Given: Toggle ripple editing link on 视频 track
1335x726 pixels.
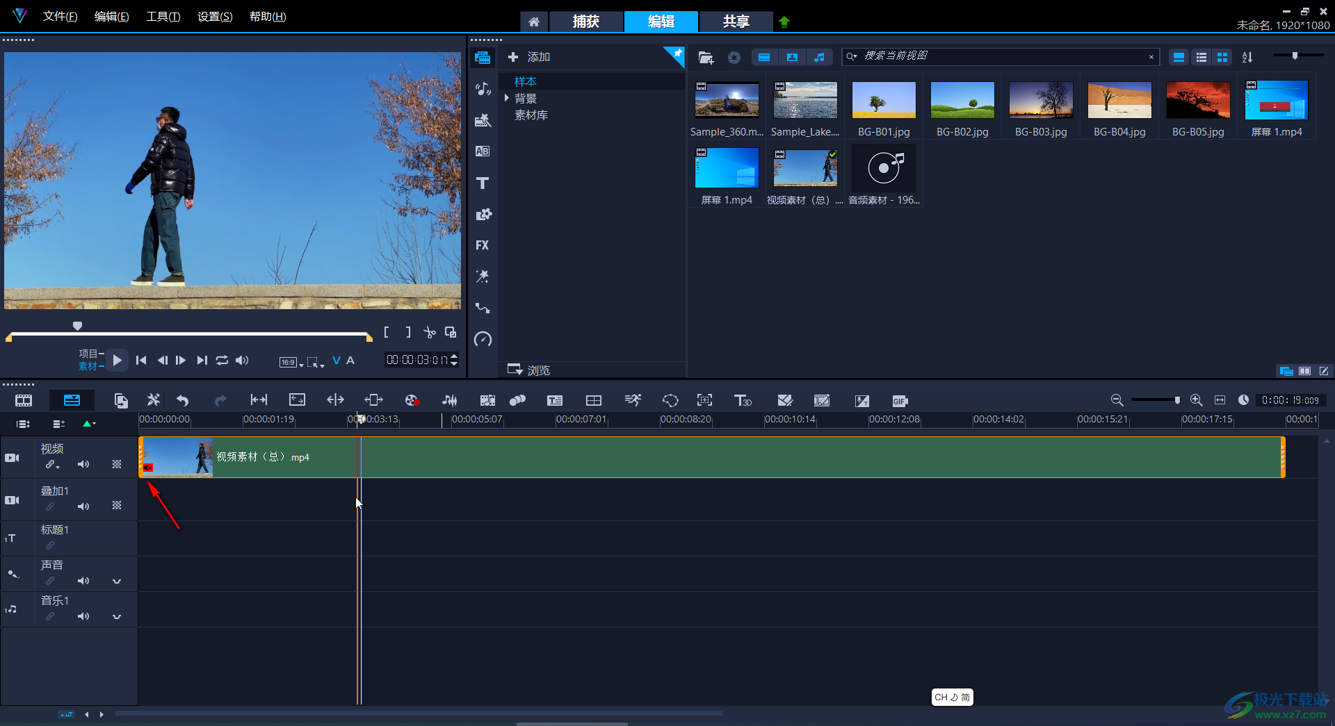Looking at the screenshot, I should [52, 464].
